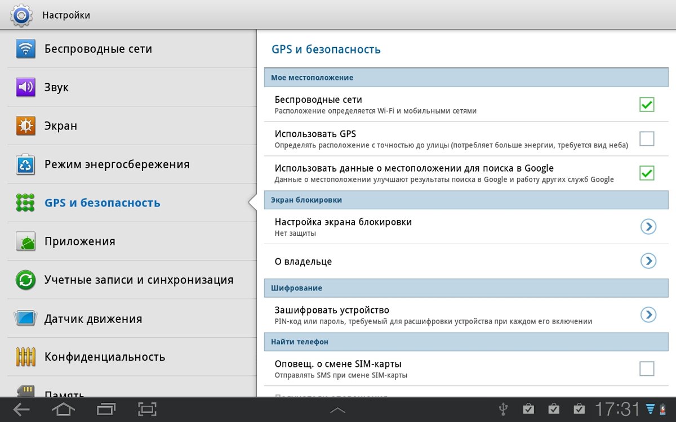Tap the clock showing 17:31
The image size is (676, 422).
[617, 409]
